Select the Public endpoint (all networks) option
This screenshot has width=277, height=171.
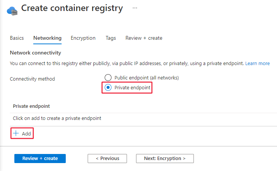click(x=108, y=78)
